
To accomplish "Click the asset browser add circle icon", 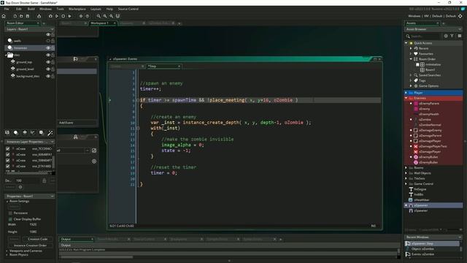I will [446, 36].
